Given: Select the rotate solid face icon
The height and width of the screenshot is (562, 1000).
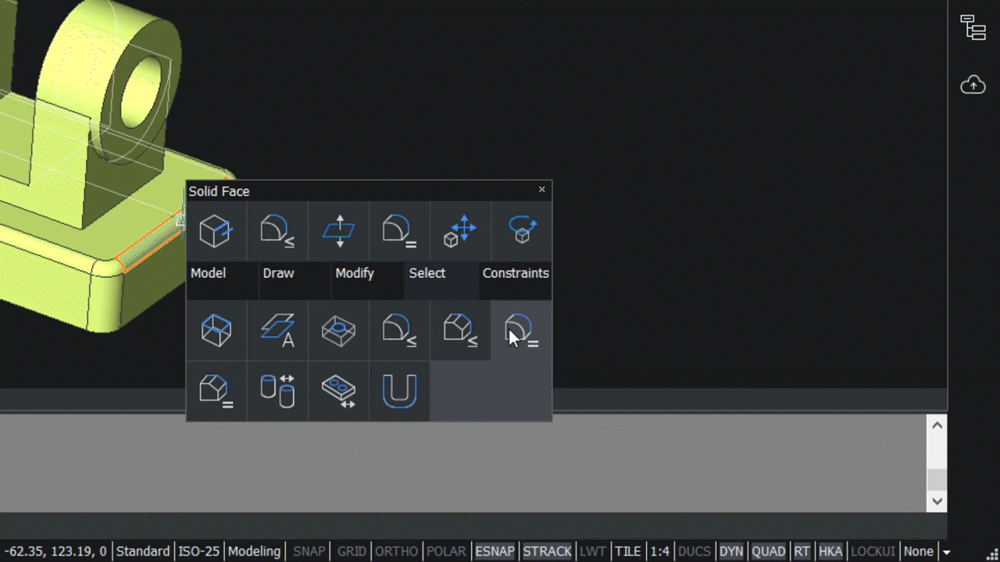Looking at the screenshot, I should pos(521,231).
